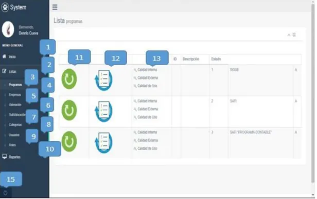Click the Estado column header

(216, 59)
